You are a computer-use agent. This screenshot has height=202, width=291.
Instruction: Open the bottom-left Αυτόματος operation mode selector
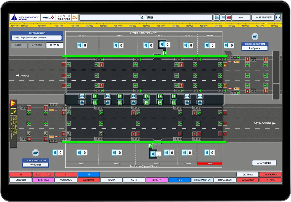point(35,165)
